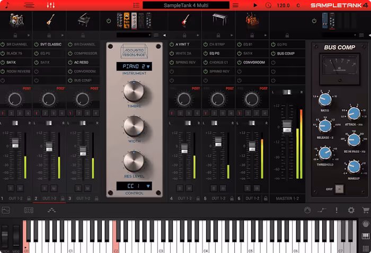Viewport: 371px width, 253px height.
Task: Select the grand piano instrument thumbnail
Action: click(x=84, y=20)
